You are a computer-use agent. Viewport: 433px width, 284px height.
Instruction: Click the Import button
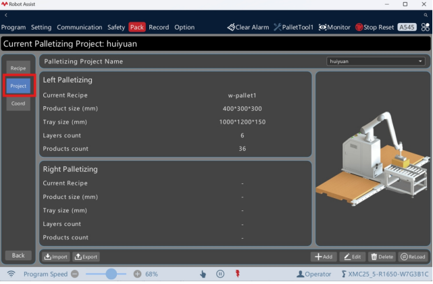click(56, 257)
